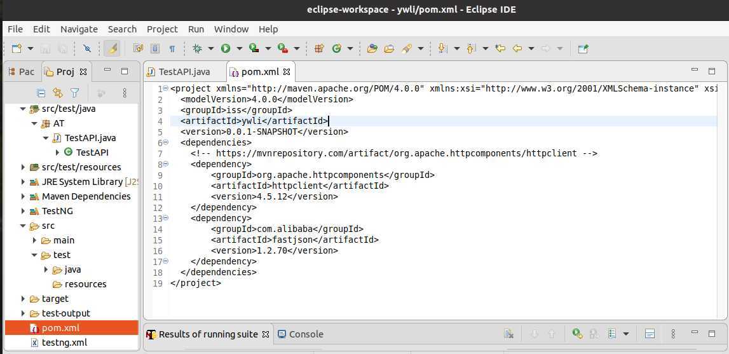Expand the main folder node
729x354 pixels.
[x=34, y=240]
